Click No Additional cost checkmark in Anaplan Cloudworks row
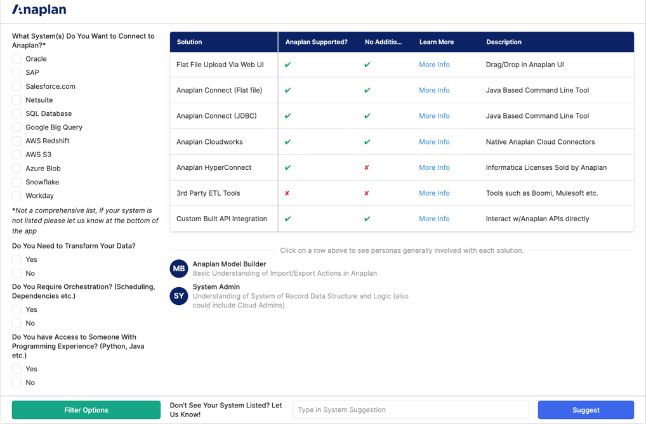This screenshot has height=424, width=646. tap(367, 142)
